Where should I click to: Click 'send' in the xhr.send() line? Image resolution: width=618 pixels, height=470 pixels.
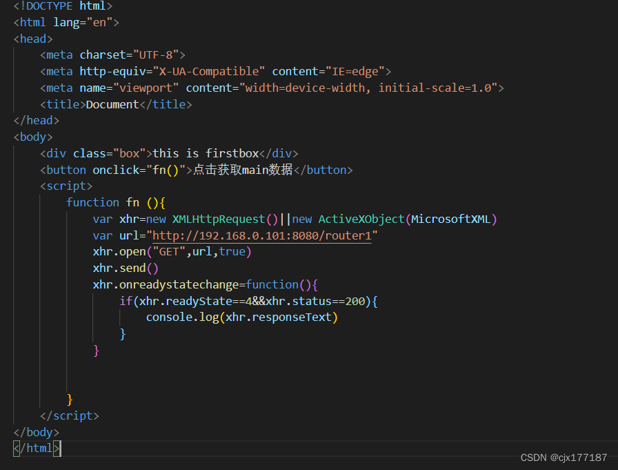132,268
